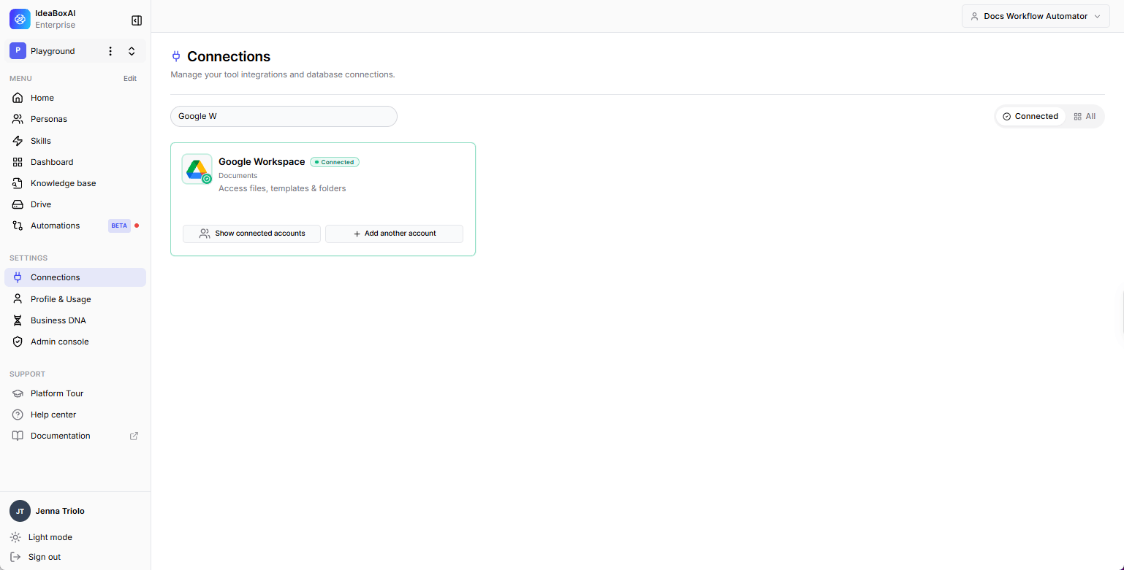Click the Knowledge base icon
The width and height of the screenshot is (1124, 570).
(x=18, y=183)
